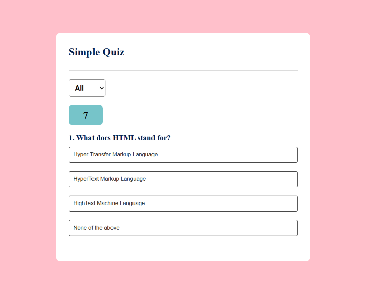Click the word "Quiz" in the title
Image resolution: width=368 pixels, height=291 pixels.
point(114,52)
